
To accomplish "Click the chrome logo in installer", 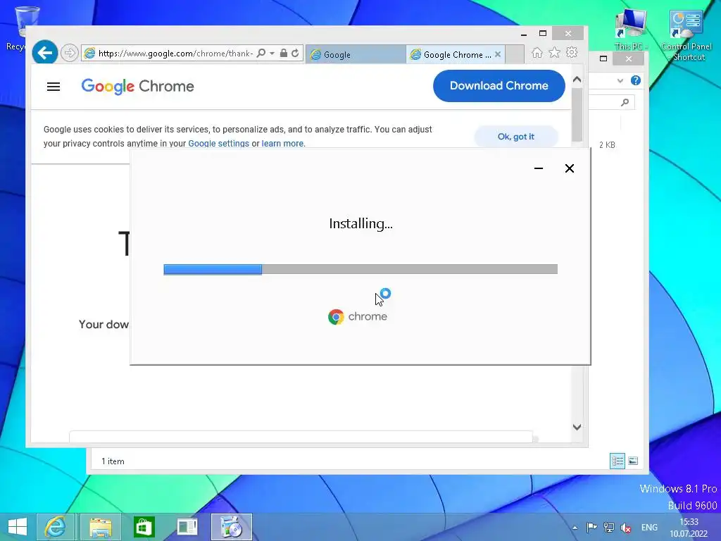I will (x=358, y=316).
